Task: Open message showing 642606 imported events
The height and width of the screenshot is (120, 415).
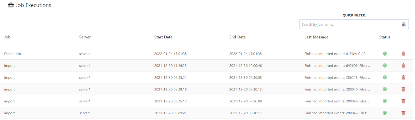Action: pyautogui.click(x=337, y=66)
